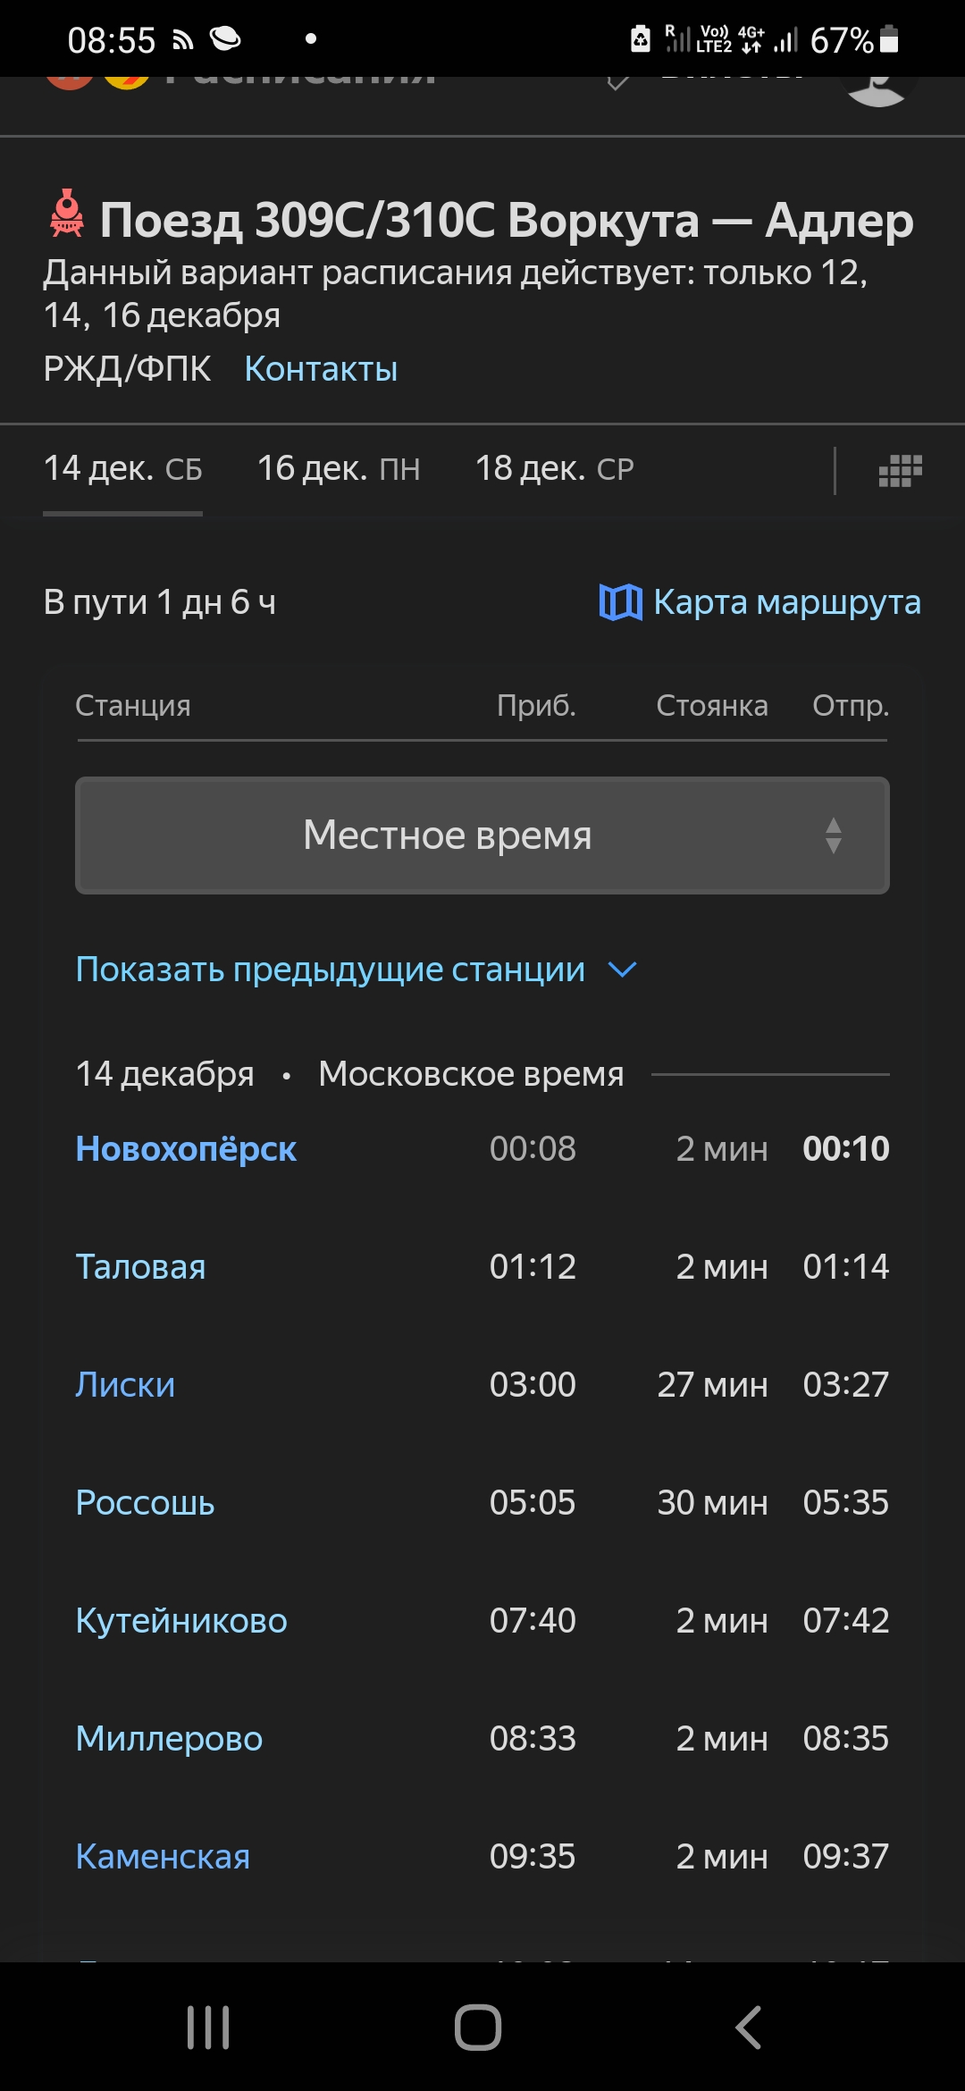
Task: Tap the Миллерово station link
Action: point(169,1739)
